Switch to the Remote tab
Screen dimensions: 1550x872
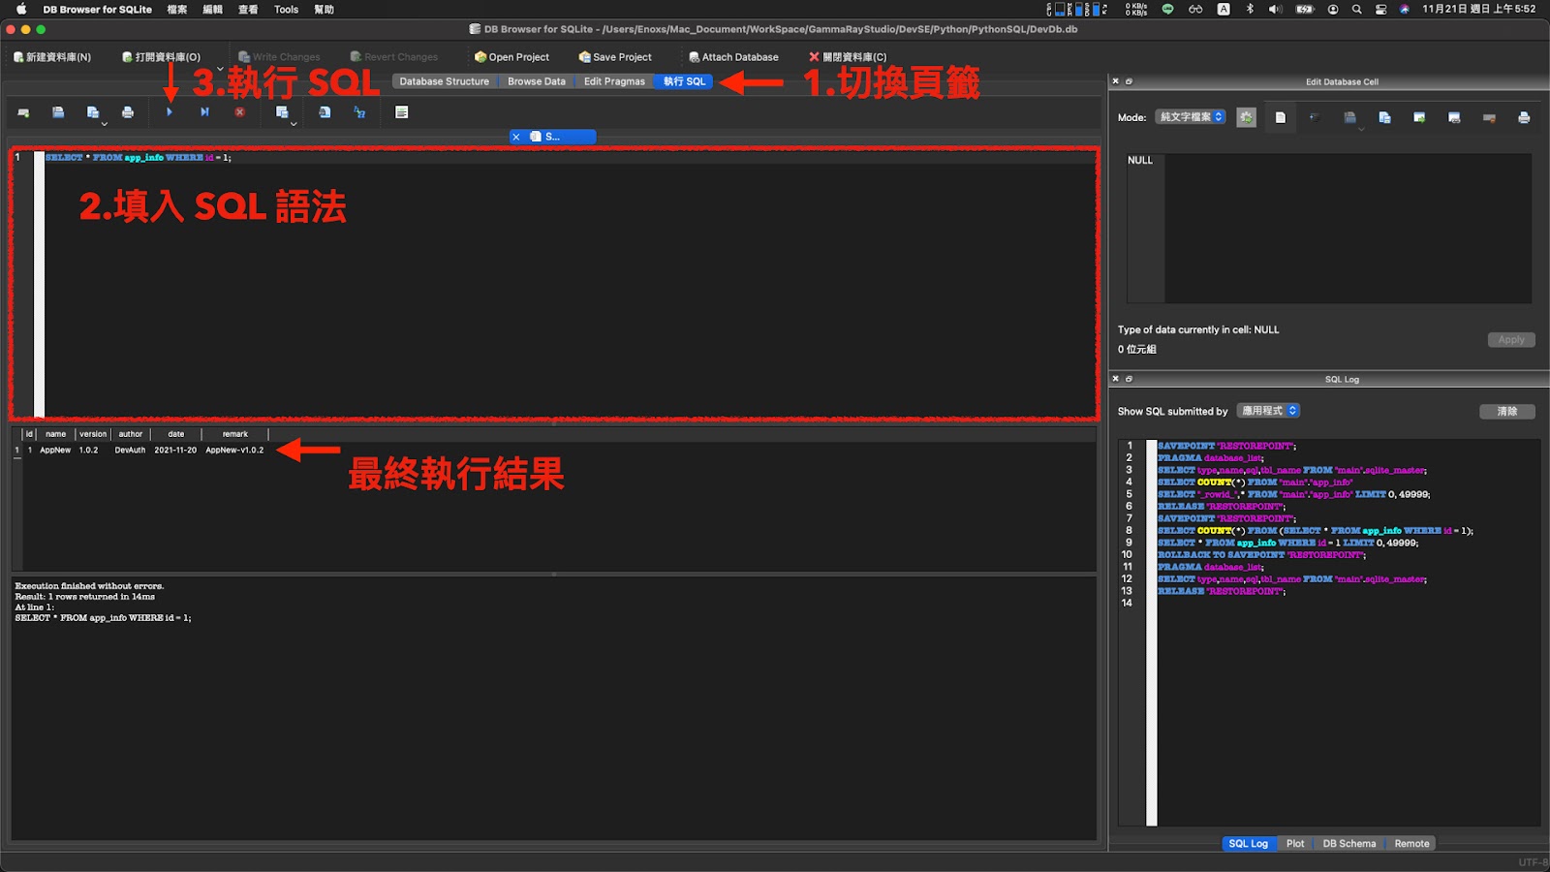[x=1411, y=843]
